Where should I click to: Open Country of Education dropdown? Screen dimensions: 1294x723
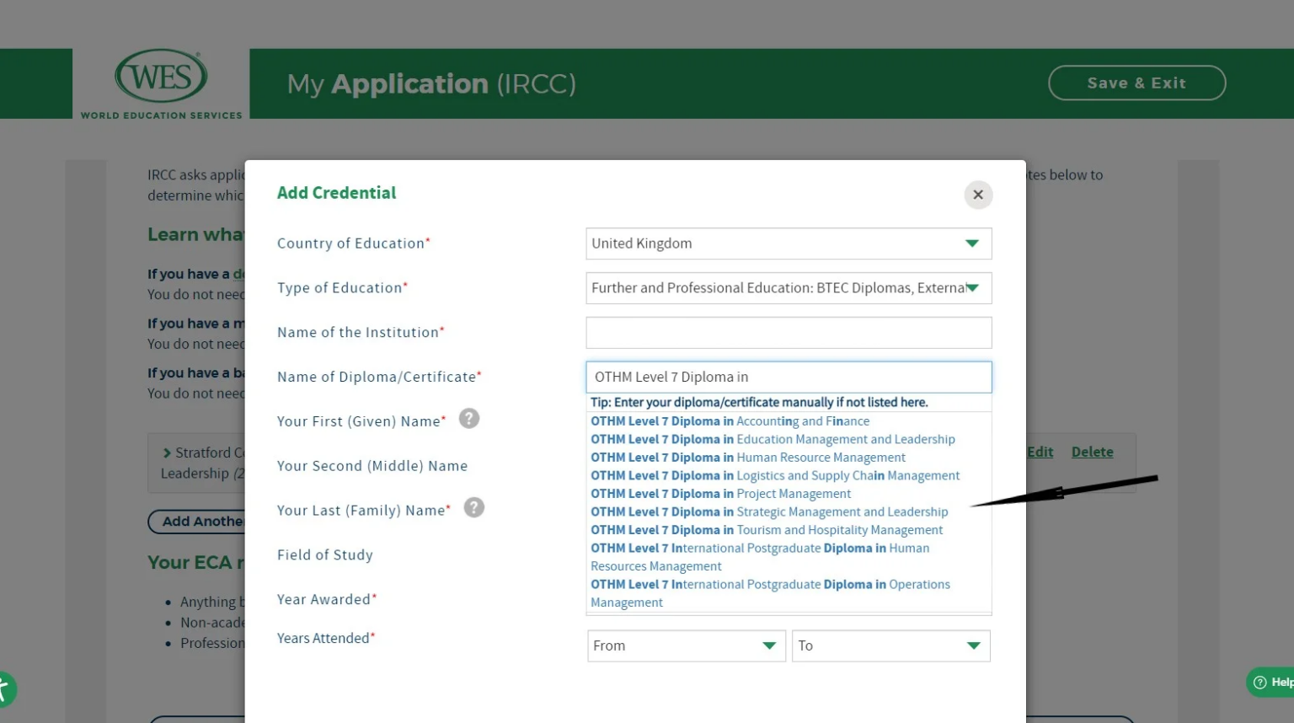[789, 244]
